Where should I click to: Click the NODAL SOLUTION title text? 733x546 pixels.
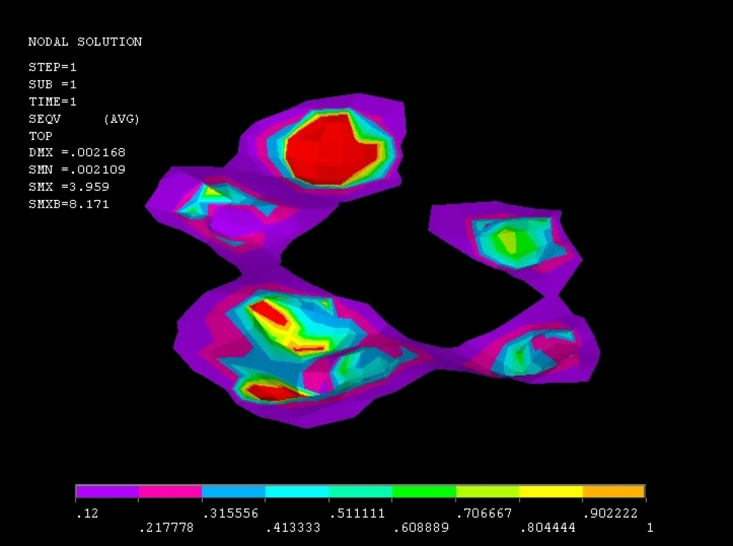85,42
